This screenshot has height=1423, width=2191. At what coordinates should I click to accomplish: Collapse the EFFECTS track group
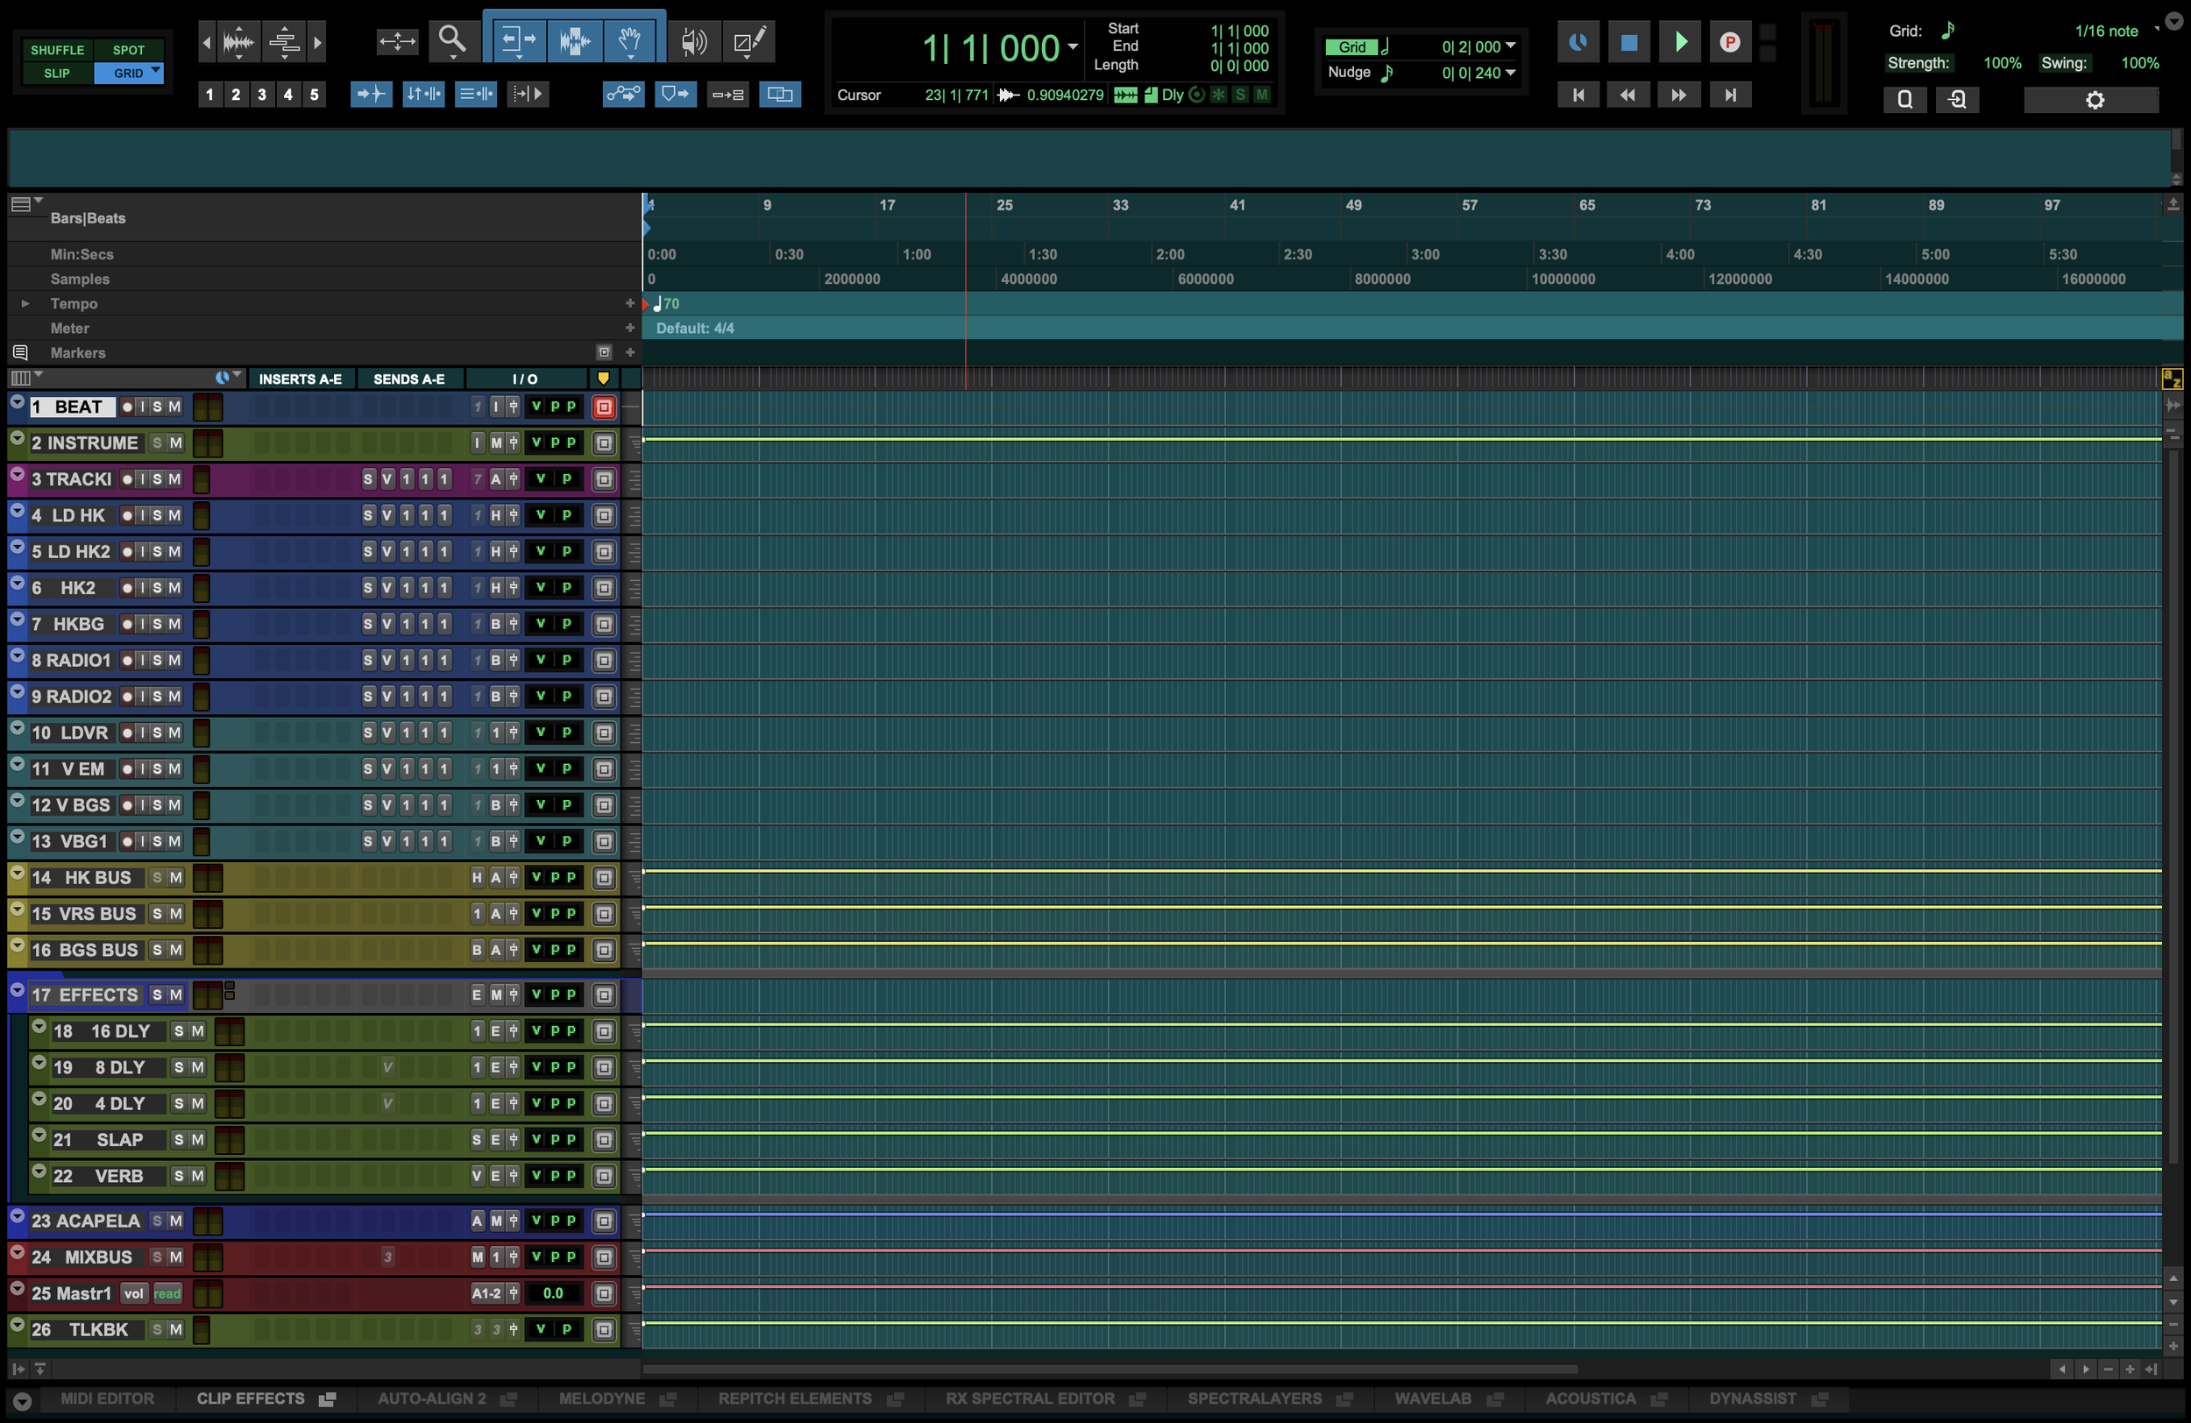click(17, 990)
